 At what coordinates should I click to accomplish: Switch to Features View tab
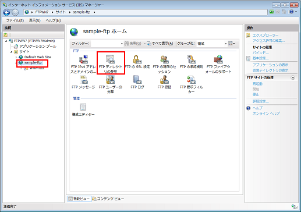coord(80,199)
